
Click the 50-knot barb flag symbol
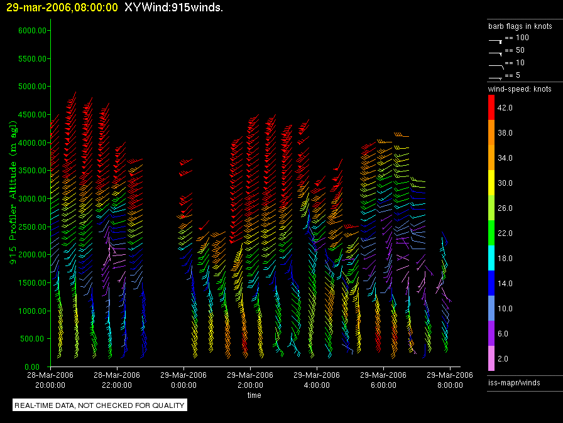coord(495,52)
